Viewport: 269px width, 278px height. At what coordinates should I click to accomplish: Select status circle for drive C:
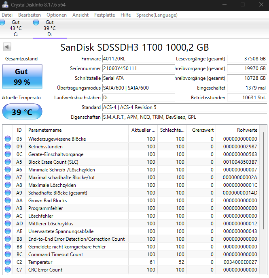click(2, 22)
